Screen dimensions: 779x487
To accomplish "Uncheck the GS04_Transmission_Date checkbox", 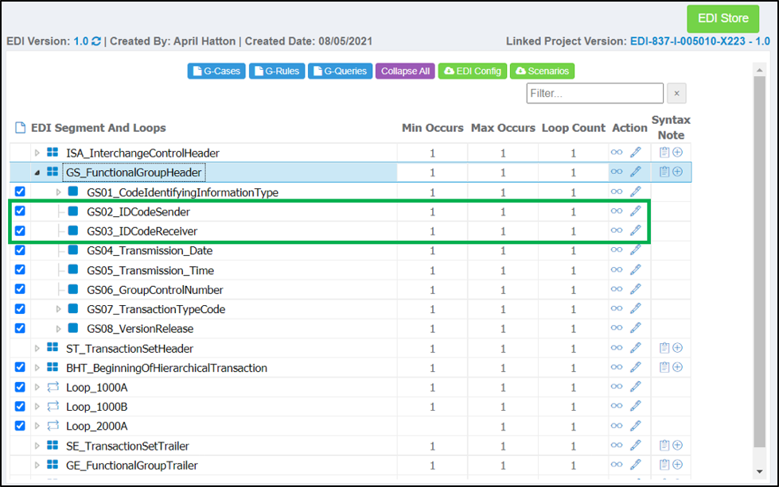I will (x=18, y=249).
